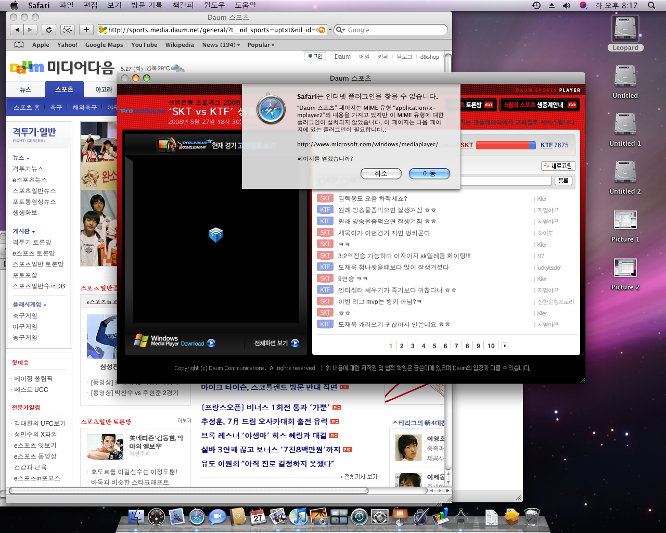Click 이동 in the plug-in dialog
This screenshot has height=533, width=666.
[x=429, y=173]
